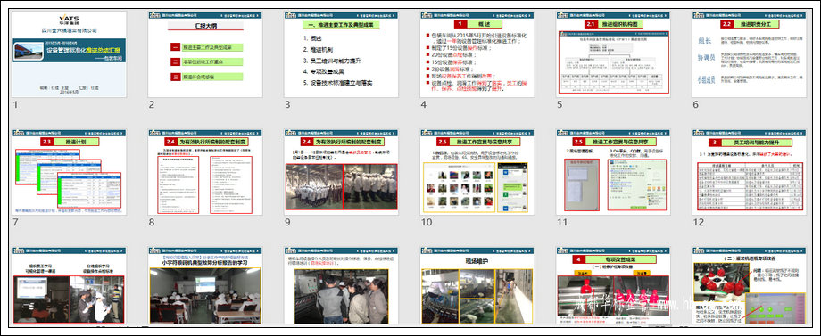The width and height of the screenshot is (821, 336).
Task: Click the slide number label 1
Action: pos(15,105)
